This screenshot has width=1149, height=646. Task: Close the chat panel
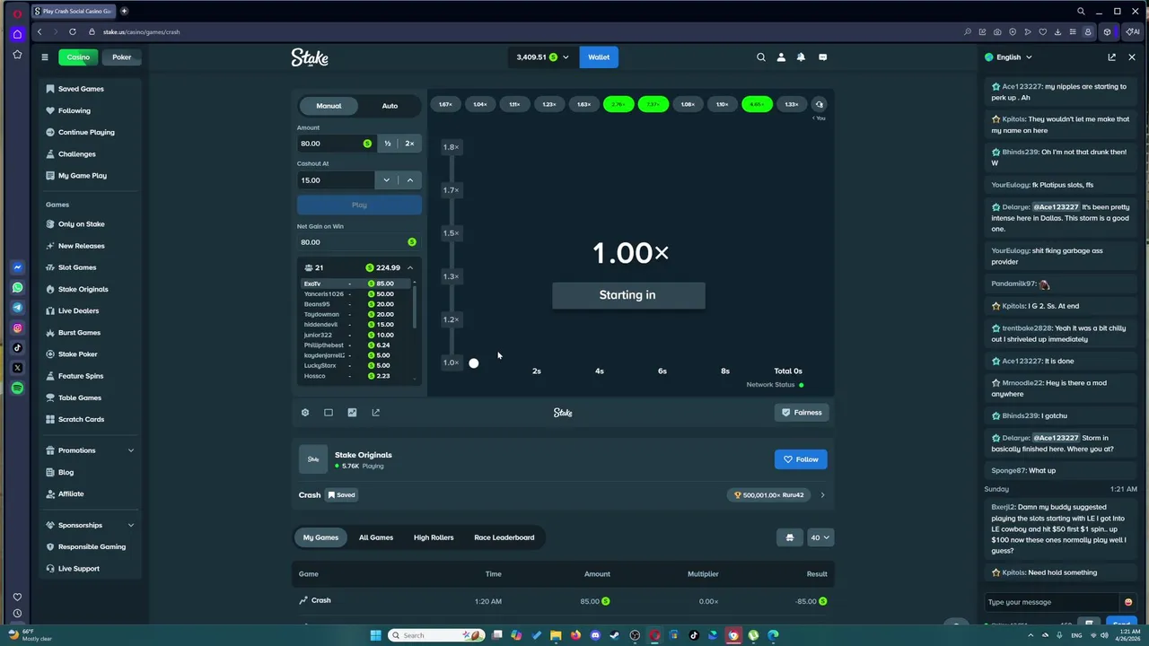pyautogui.click(x=1131, y=57)
